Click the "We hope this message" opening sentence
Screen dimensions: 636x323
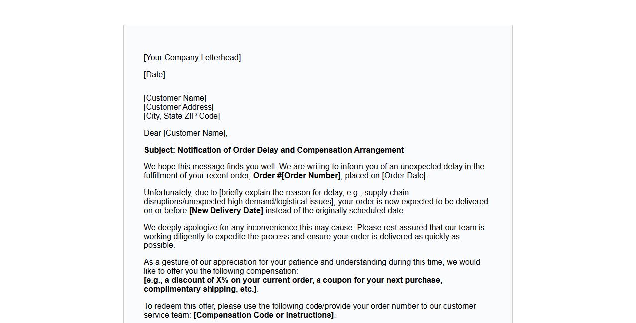tap(210, 167)
